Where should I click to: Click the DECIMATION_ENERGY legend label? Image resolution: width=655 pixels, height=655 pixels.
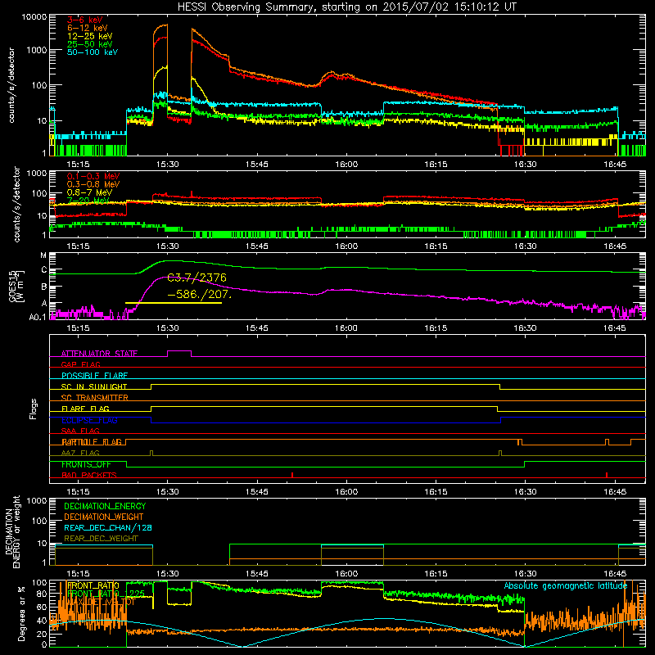[x=105, y=506]
